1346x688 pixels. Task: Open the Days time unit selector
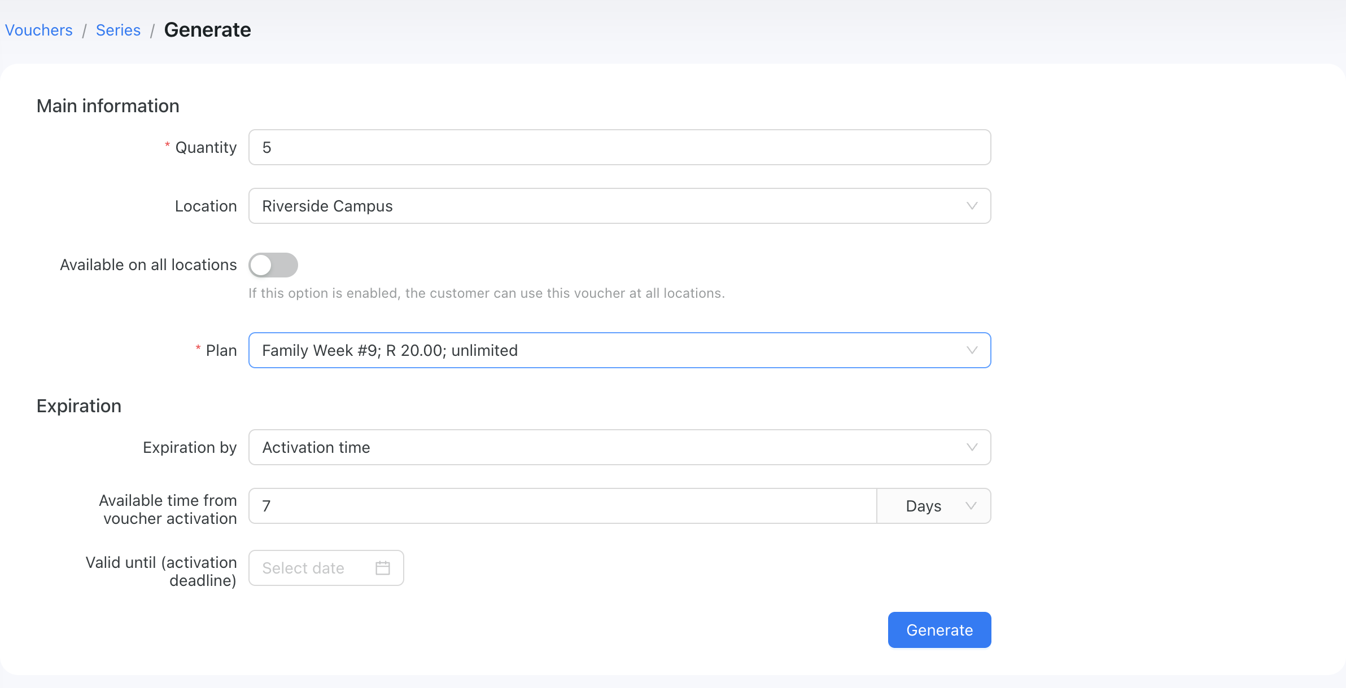pos(934,506)
